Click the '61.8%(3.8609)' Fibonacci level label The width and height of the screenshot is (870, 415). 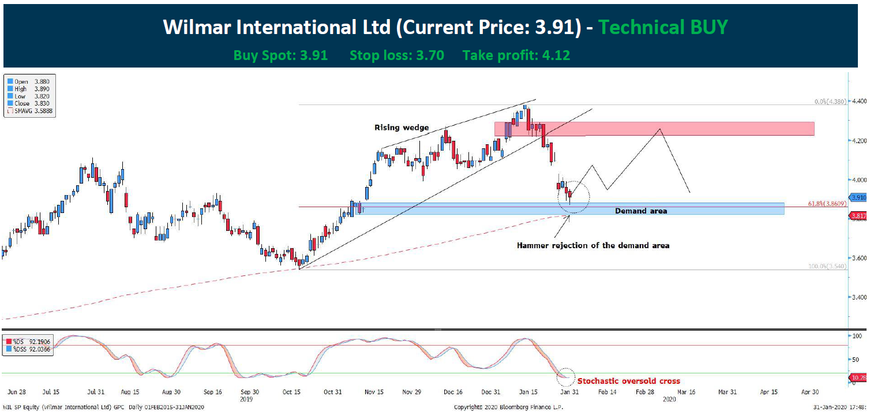point(827,204)
